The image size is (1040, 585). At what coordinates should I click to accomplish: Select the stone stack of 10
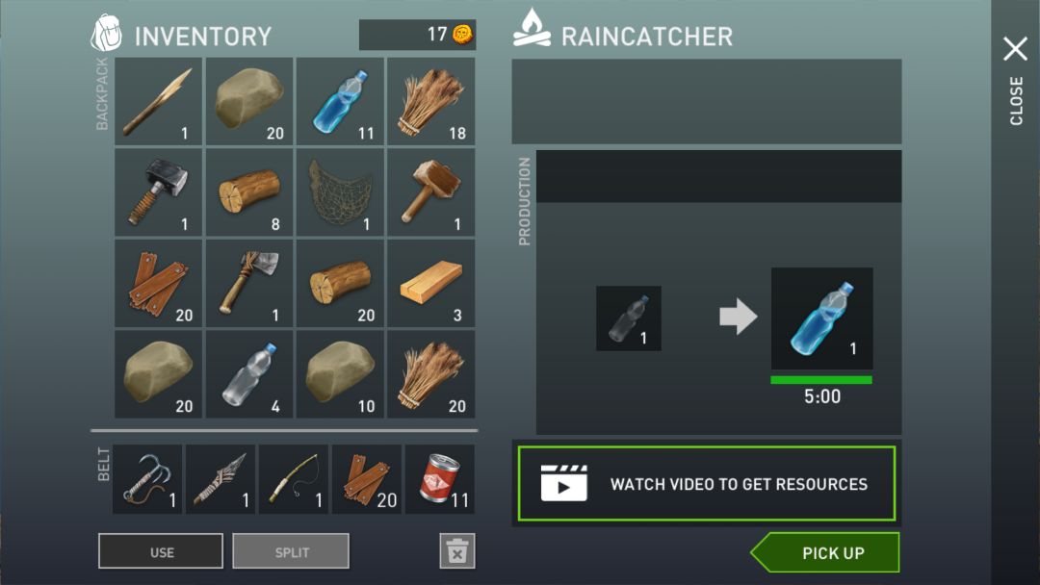[x=340, y=373]
